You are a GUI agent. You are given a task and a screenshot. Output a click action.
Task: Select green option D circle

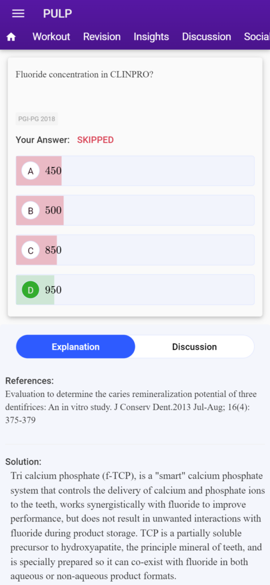(x=31, y=290)
